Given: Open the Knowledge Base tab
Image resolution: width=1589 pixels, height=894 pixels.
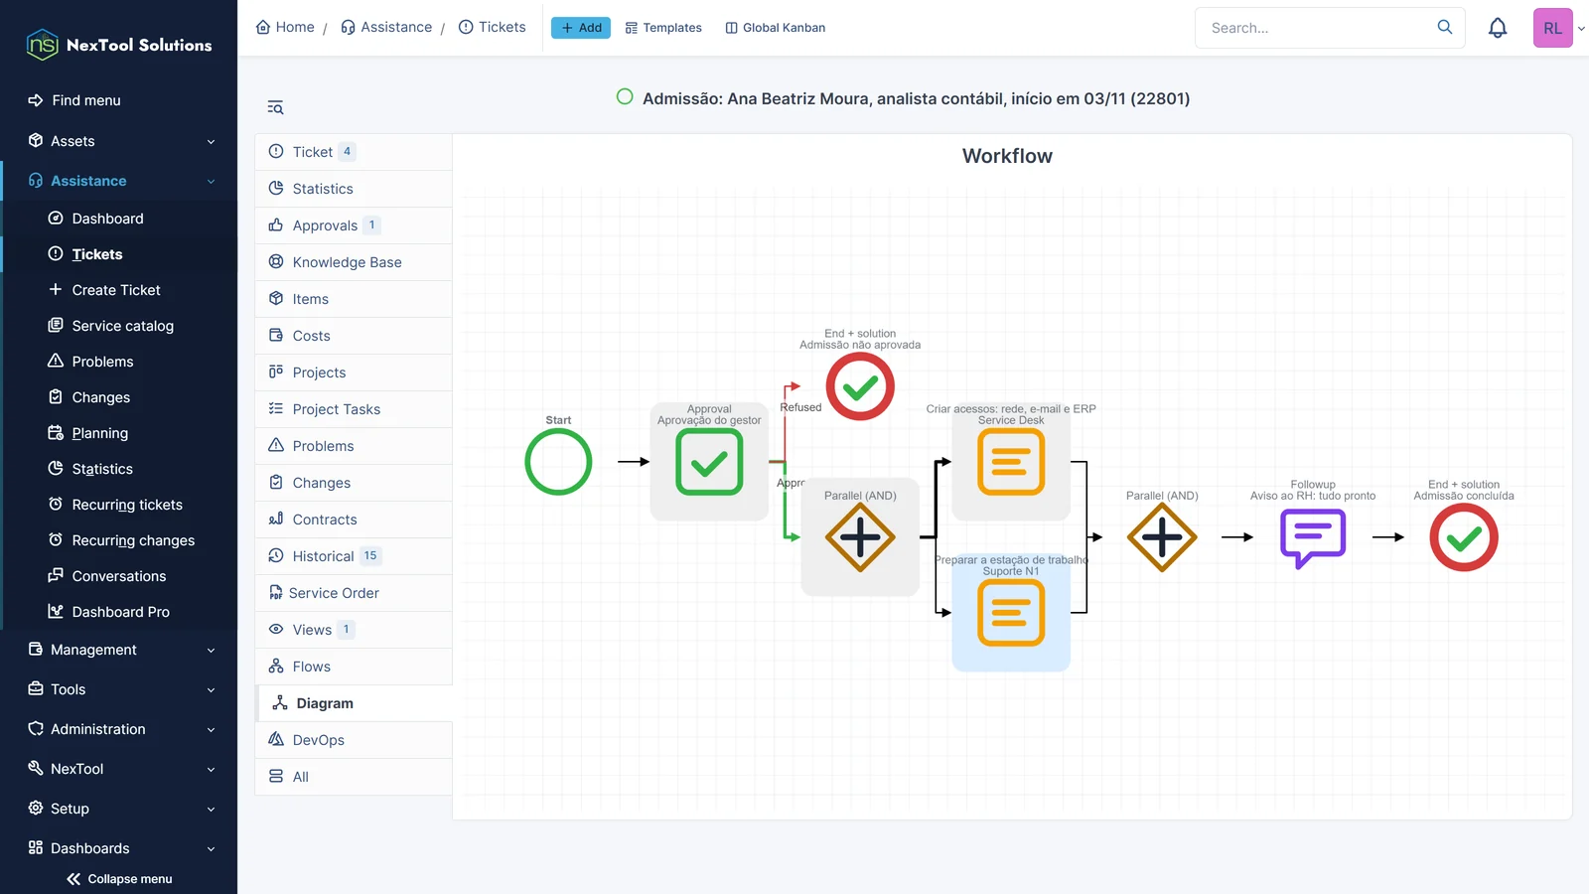Looking at the screenshot, I should (354, 262).
